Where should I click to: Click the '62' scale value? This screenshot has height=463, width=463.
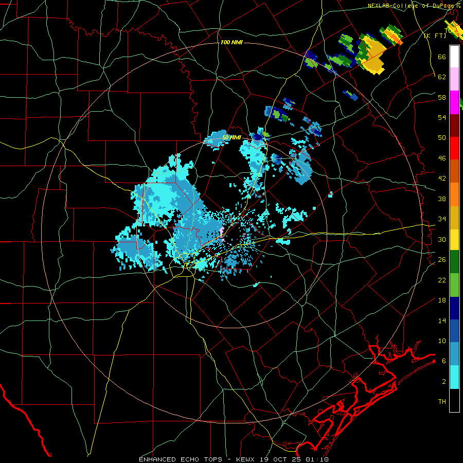coord(442,77)
